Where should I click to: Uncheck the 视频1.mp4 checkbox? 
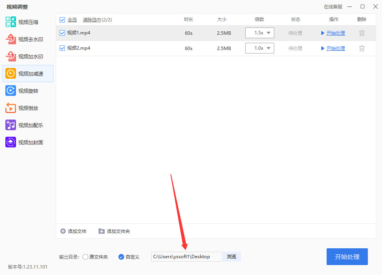62,33
